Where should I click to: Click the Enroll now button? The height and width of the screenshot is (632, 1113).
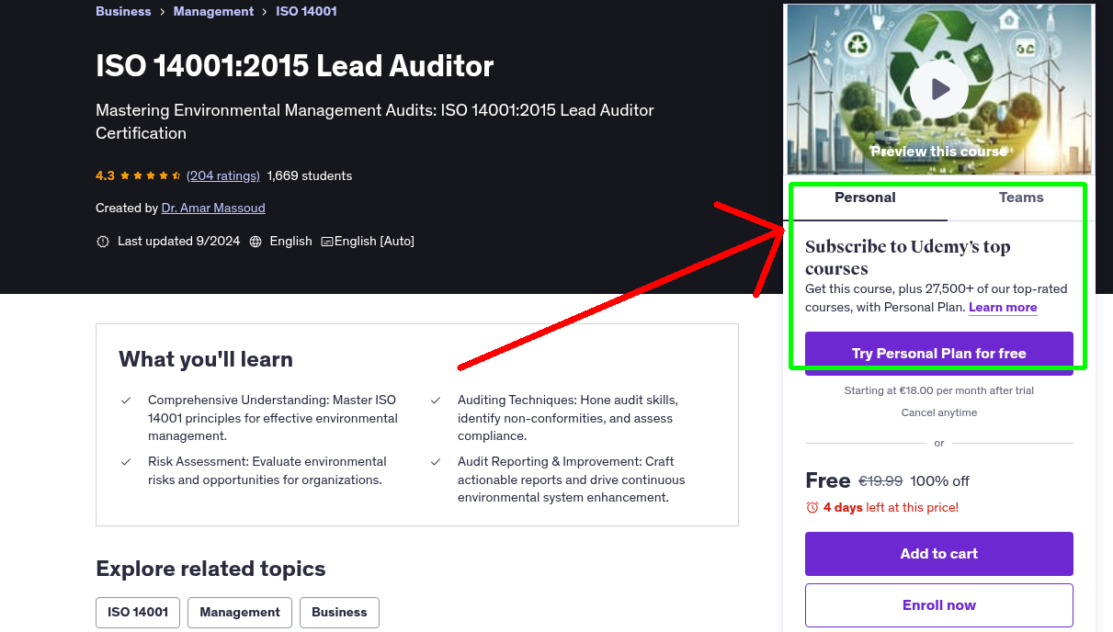[x=939, y=605]
